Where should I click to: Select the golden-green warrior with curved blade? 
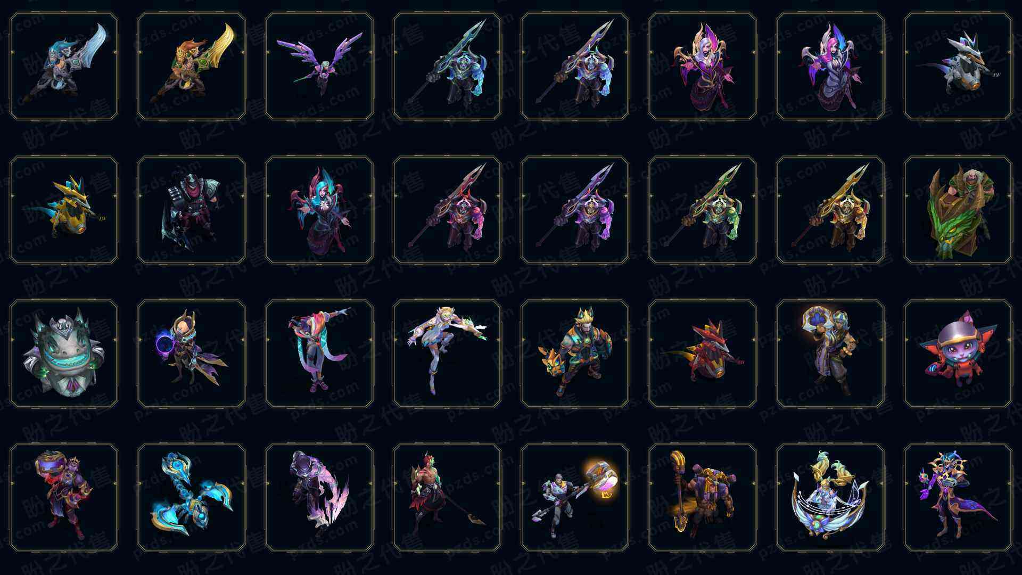(192, 66)
